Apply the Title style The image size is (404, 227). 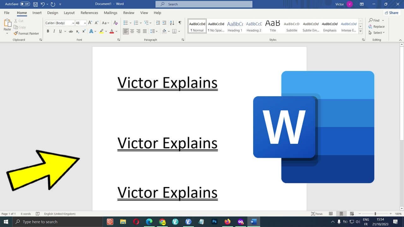click(x=273, y=26)
